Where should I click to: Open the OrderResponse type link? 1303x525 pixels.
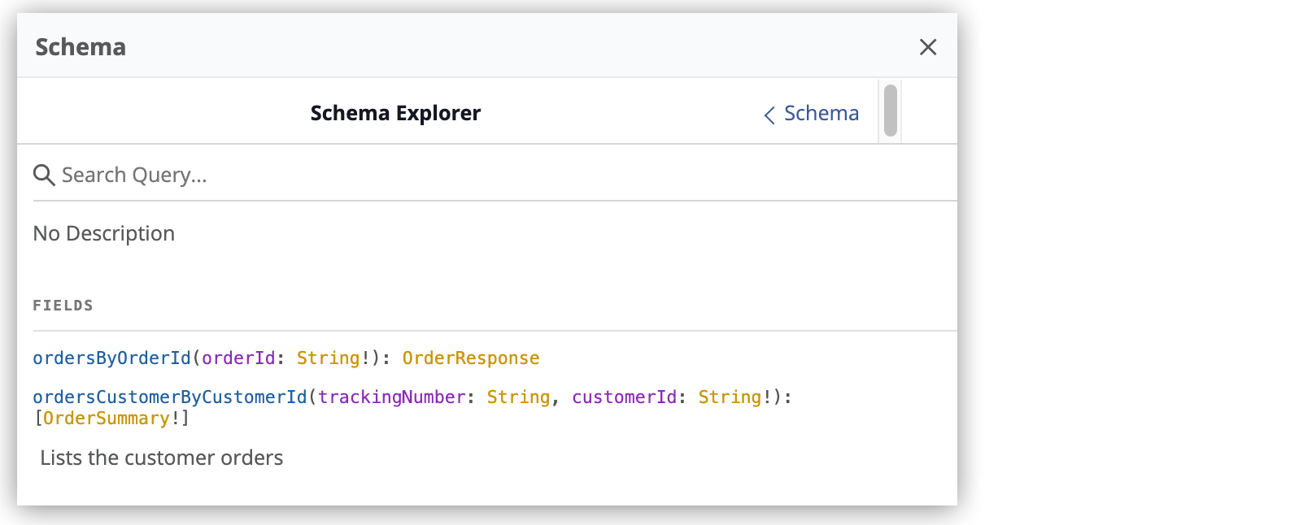(x=470, y=358)
